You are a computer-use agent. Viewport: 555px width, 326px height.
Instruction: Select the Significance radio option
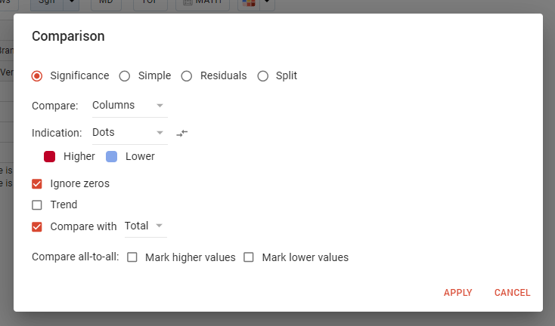(37, 75)
